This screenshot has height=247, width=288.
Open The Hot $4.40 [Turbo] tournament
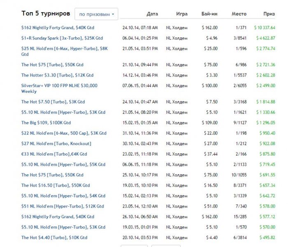54,238
